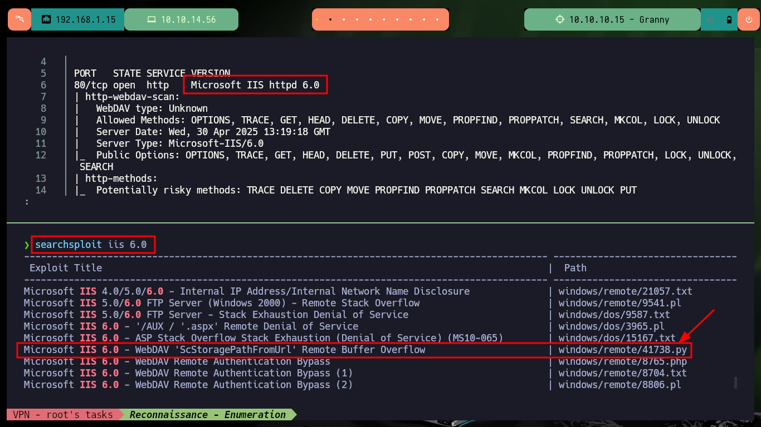Click the local IP address 192.168.1.15
761x427 pixels.
85,19
